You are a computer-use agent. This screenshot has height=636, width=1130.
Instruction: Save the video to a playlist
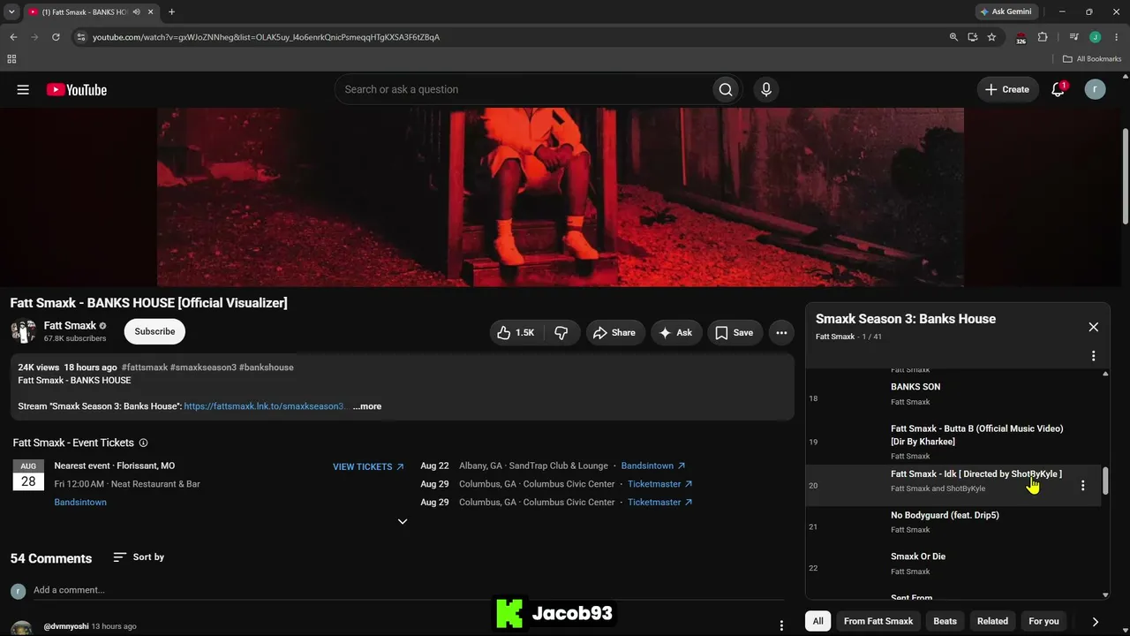pos(734,333)
